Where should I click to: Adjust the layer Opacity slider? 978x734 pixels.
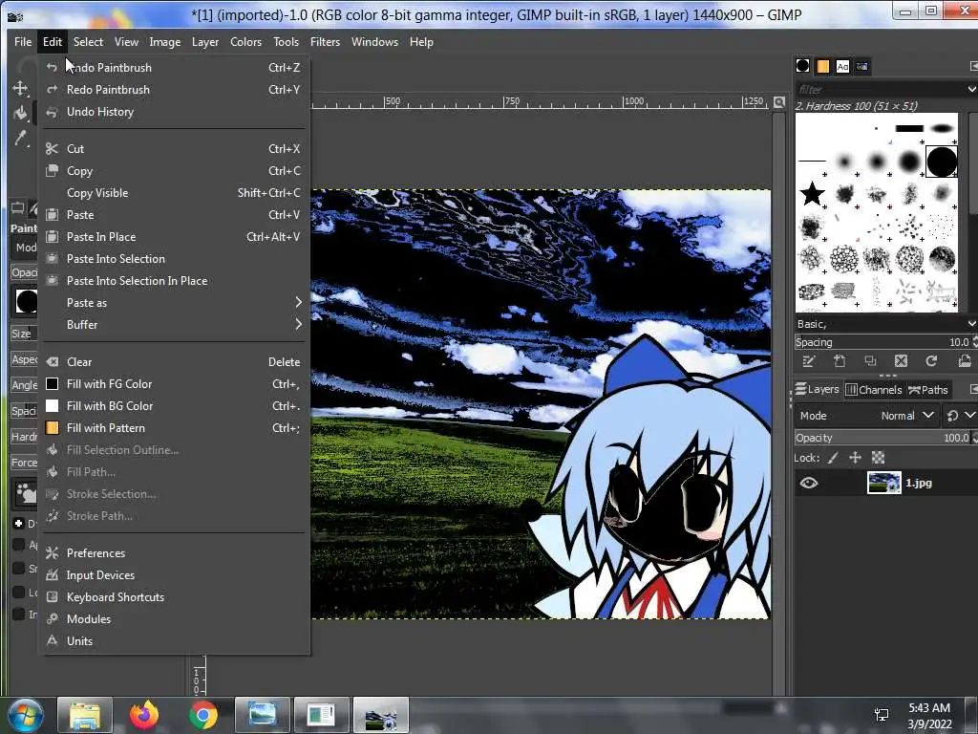point(882,438)
